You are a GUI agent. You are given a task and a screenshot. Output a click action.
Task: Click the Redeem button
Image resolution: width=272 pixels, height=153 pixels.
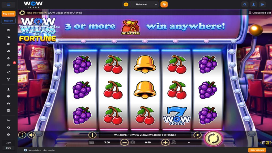[x=8, y=21]
